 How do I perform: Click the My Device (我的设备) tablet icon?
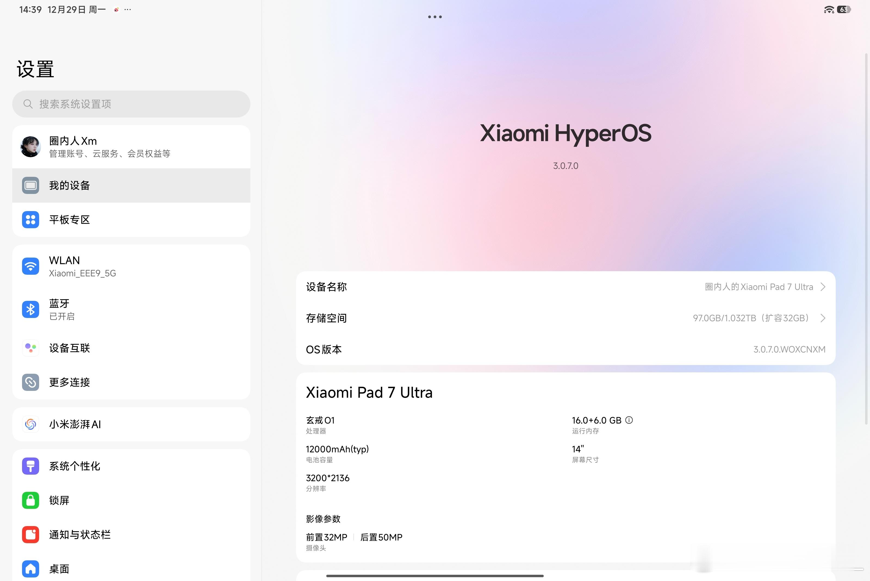[30, 185]
